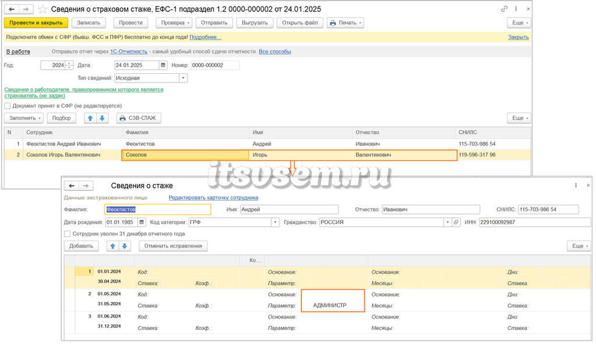Open the В работе status link
Screen dimensions: 596x347
[x=18, y=52]
